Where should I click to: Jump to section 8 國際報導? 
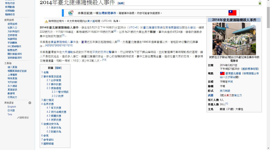click(x=47, y=144)
